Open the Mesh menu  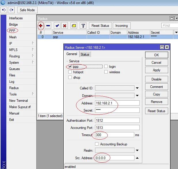(13, 37)
